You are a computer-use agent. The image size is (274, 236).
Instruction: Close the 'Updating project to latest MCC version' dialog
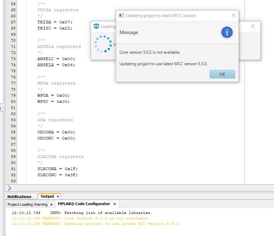[233, 15]
